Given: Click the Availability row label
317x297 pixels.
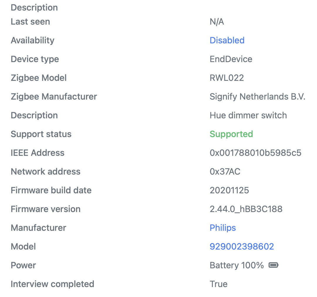Looking at the screenshot, I should click(x=32, y=40).
